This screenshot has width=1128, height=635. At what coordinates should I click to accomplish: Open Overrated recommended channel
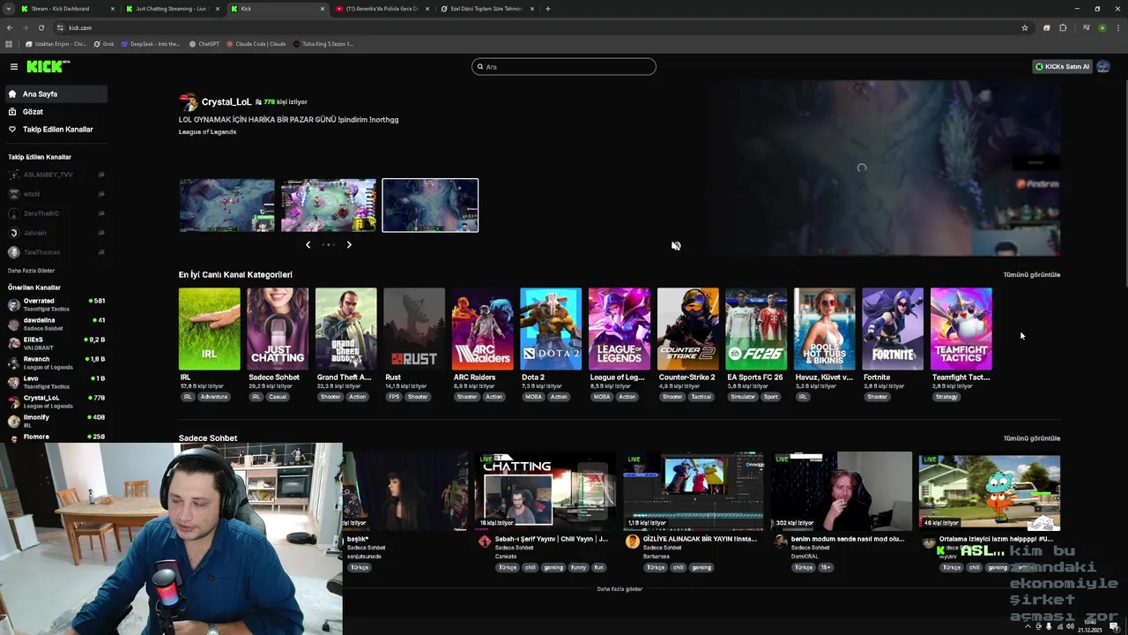click(x=55, y=304)
